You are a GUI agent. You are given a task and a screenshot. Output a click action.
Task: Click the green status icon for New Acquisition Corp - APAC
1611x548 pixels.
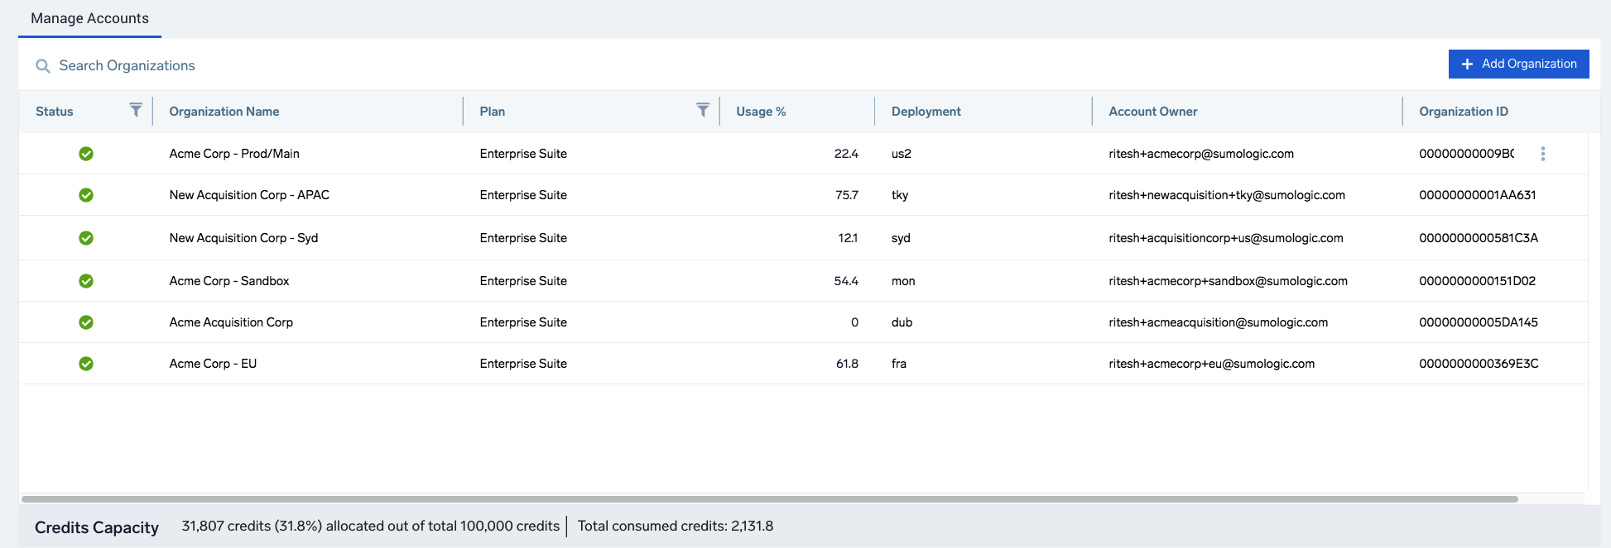86,195
